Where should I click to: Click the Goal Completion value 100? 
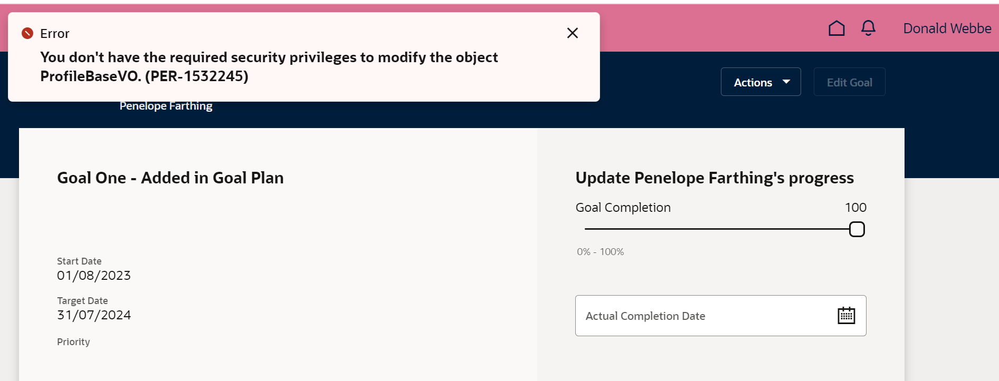[855, 207]
